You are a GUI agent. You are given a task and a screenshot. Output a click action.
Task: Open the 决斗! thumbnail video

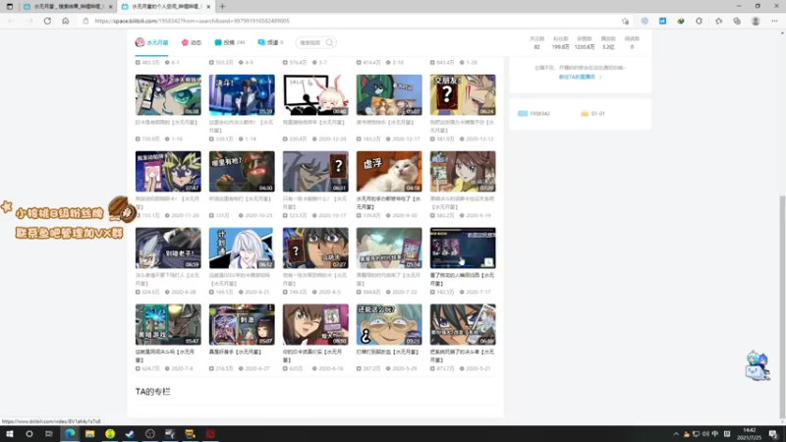242,95
